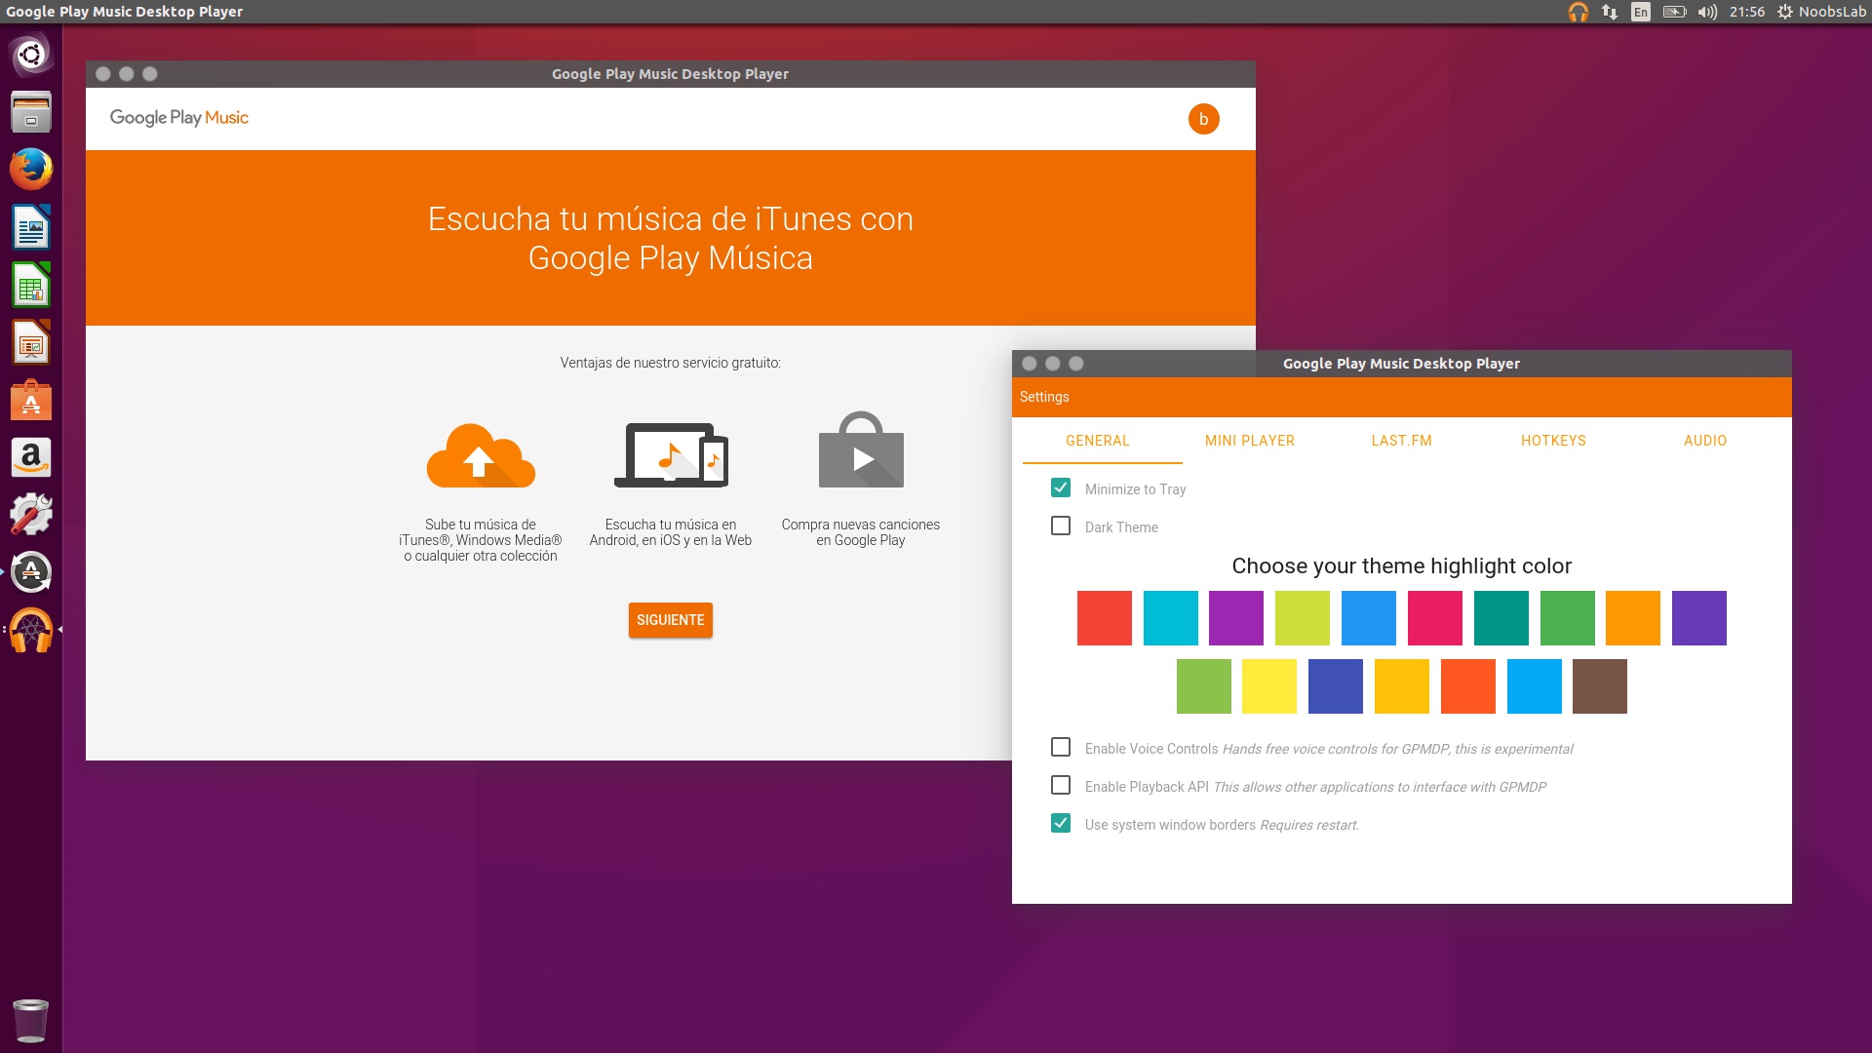Pick the amber swatch in second row
Viewport: 1872px width, 1053px height.
click(1402, 686)
